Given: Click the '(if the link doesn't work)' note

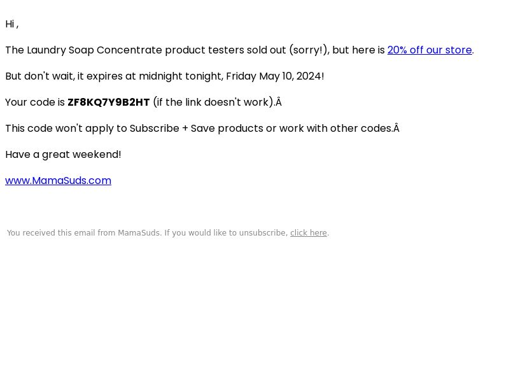Looking at the screenshot, I should [214, 103].
